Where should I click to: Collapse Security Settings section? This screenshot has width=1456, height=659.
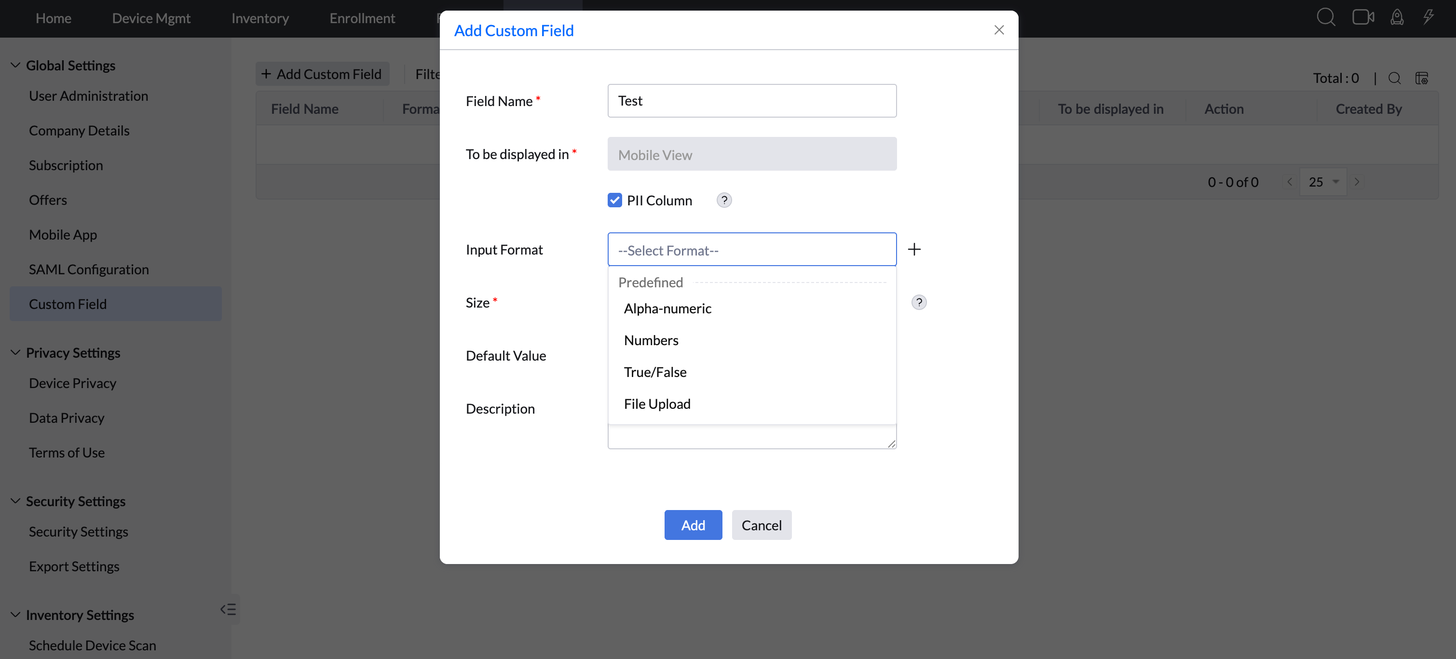[x=15, y=501]
